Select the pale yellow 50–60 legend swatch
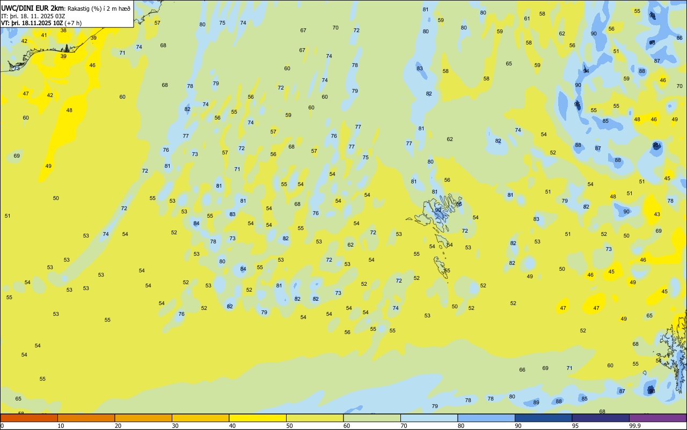Image resolution: width=687 pixels, height=430 pixels. click(x=315, y=418)
